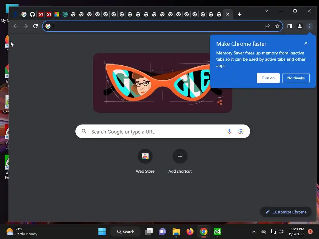Switch to the teal circle icon tab

click(x=65, y=14)
